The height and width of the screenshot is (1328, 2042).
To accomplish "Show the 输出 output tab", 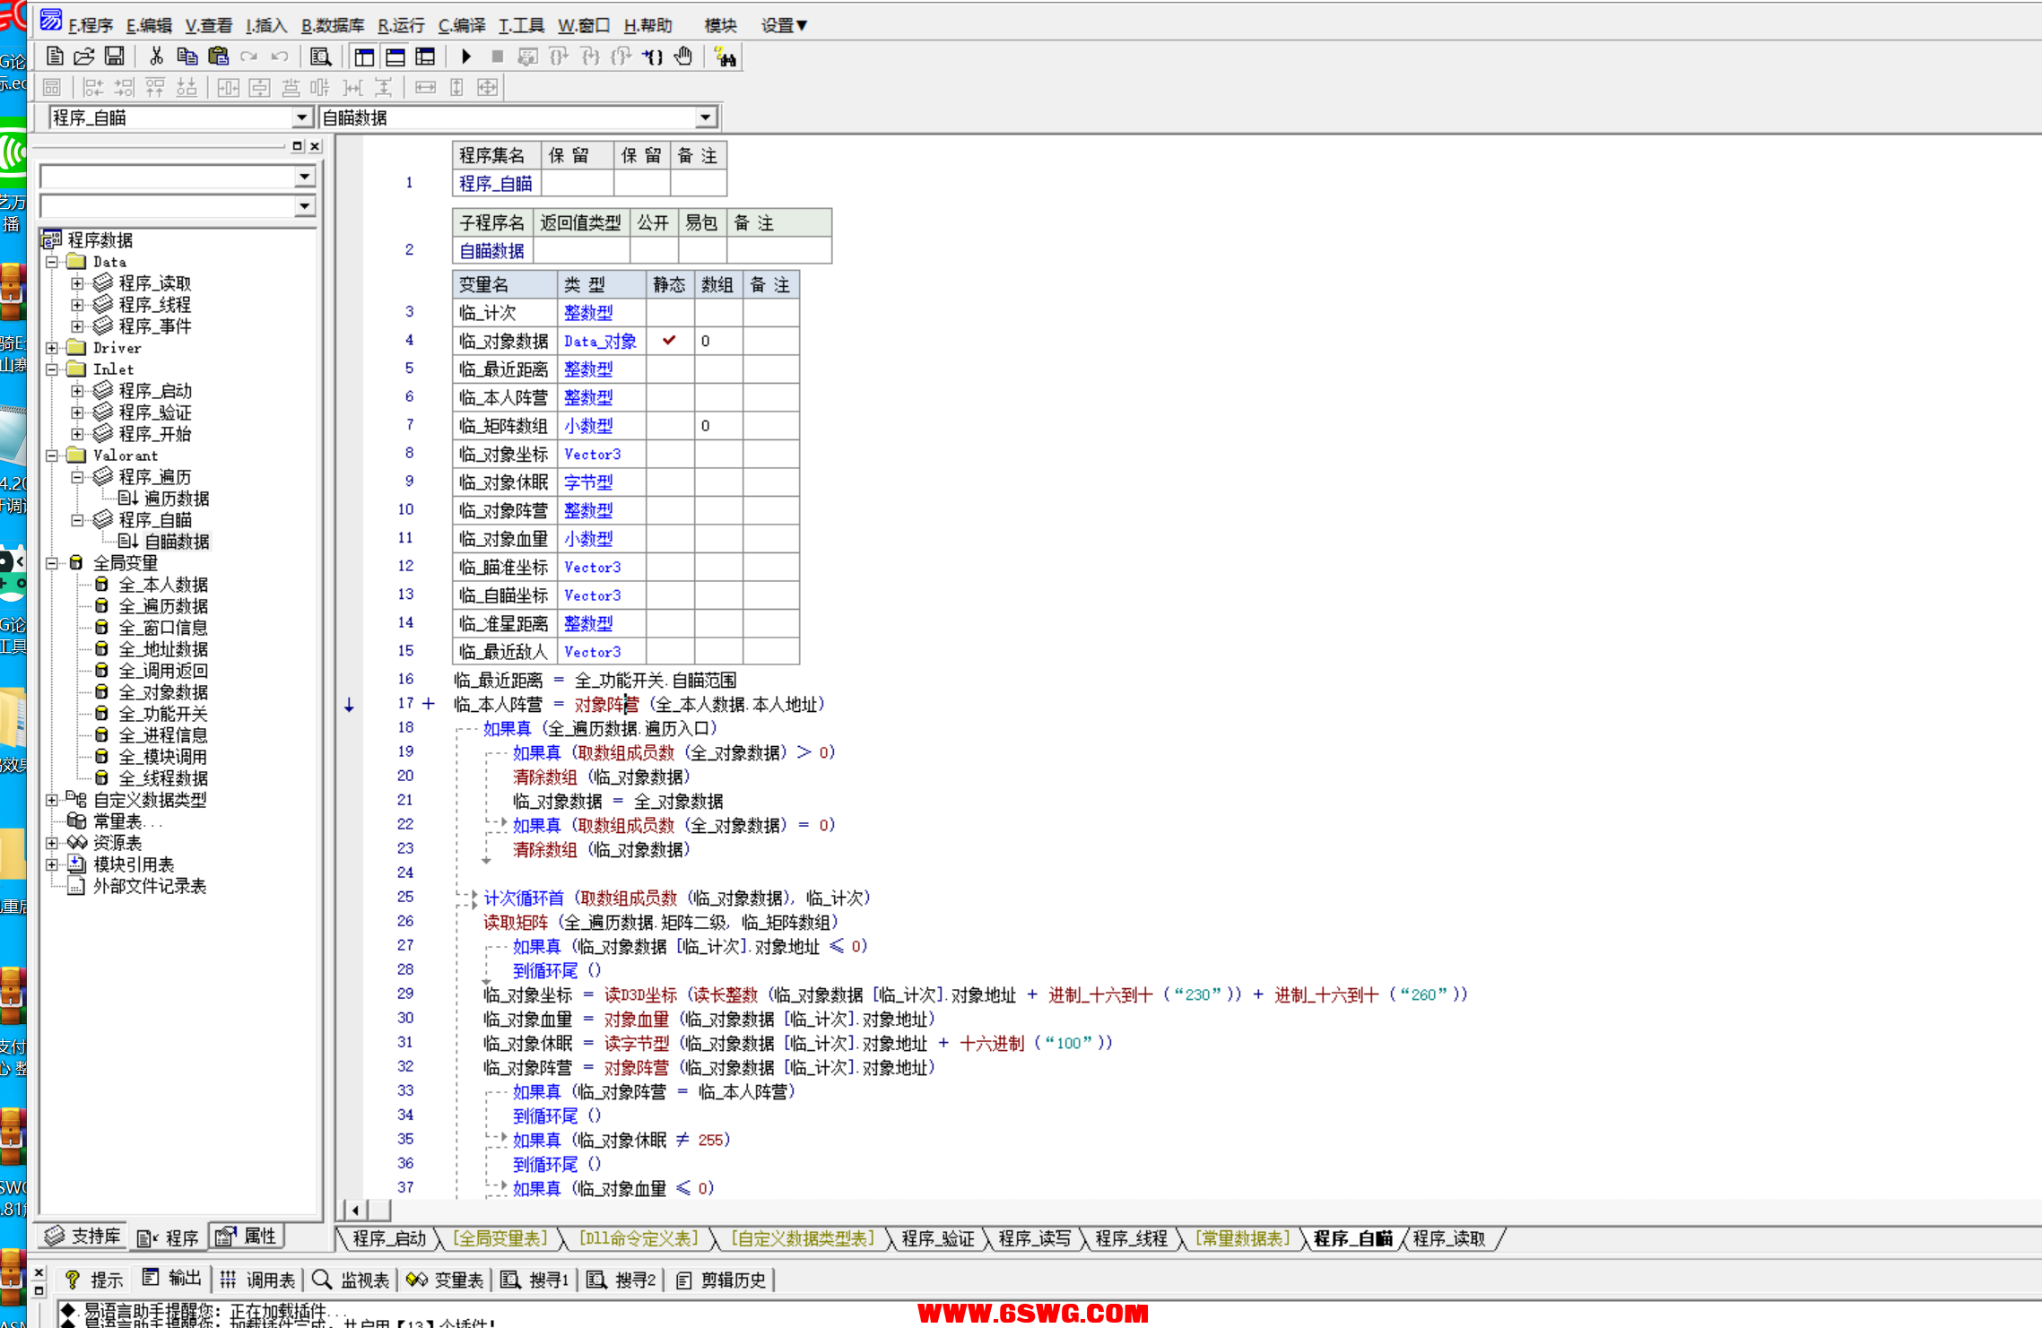I will pos(171,1279).
